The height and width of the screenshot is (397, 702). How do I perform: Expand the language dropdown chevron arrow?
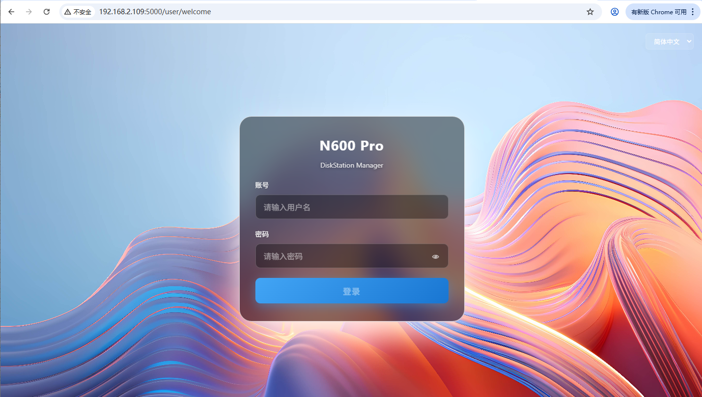[x=689, y=42]
